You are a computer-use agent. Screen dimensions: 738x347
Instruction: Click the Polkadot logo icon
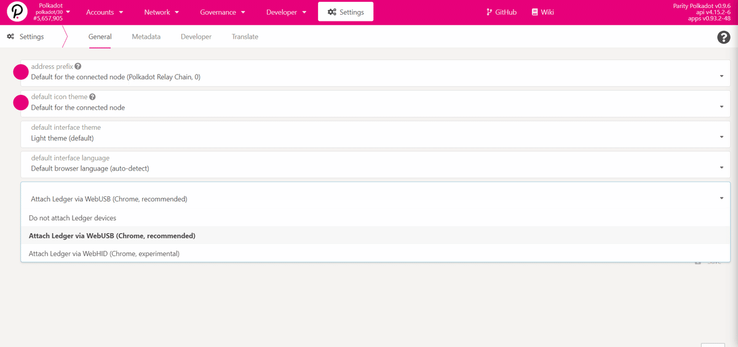17,12
